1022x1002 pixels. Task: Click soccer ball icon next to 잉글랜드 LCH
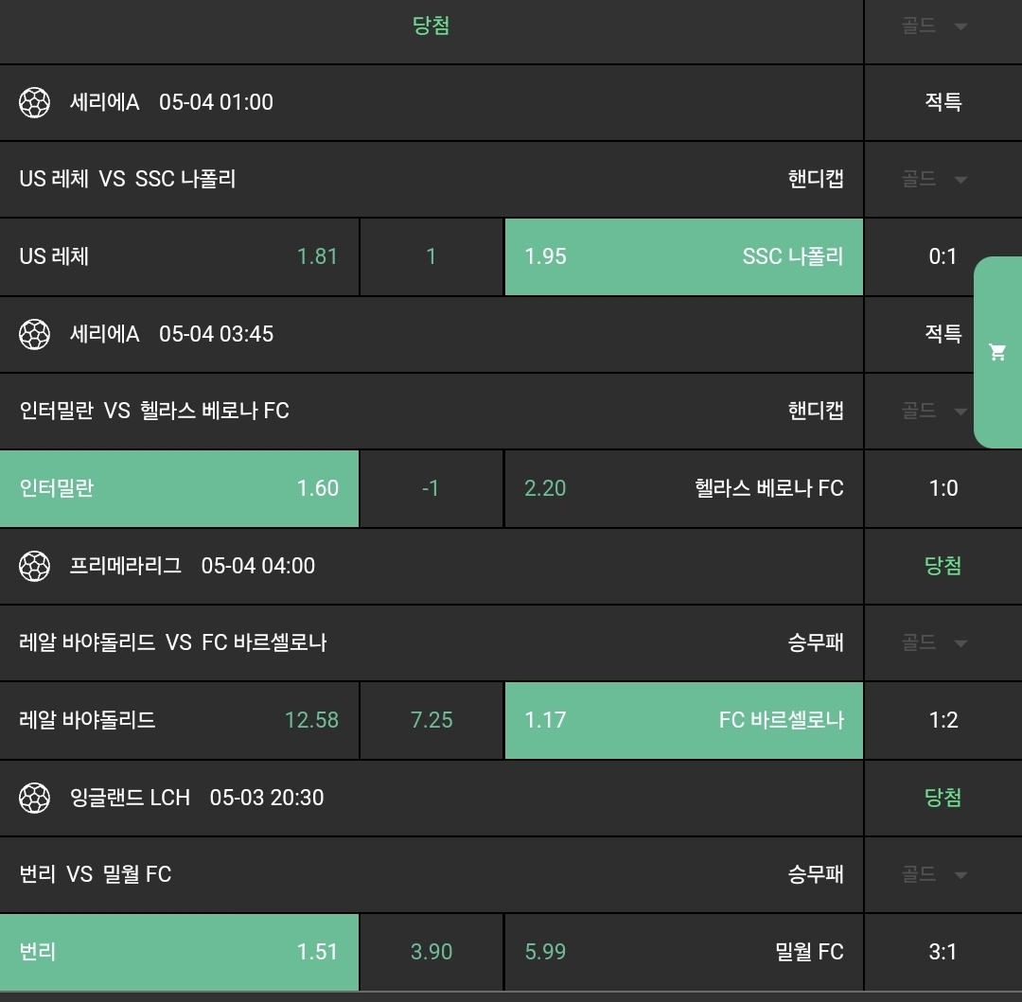click(34, 798)
